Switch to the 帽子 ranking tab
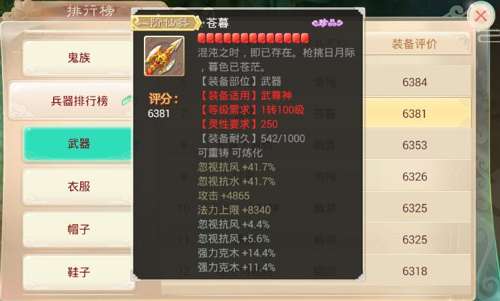 click(78, 230)
